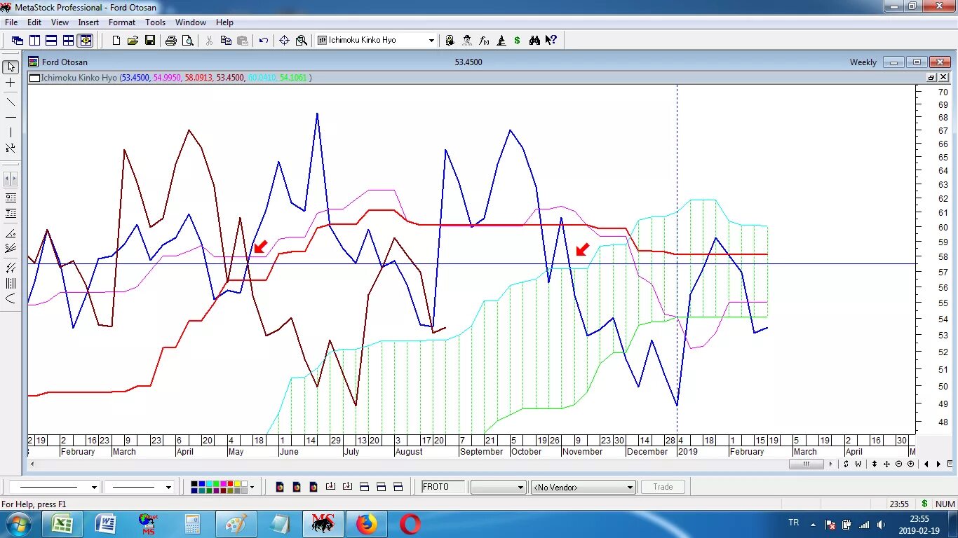Open Word from the taskbar
Viewport: 958px width, 538px height.
[x=106, y=524]
